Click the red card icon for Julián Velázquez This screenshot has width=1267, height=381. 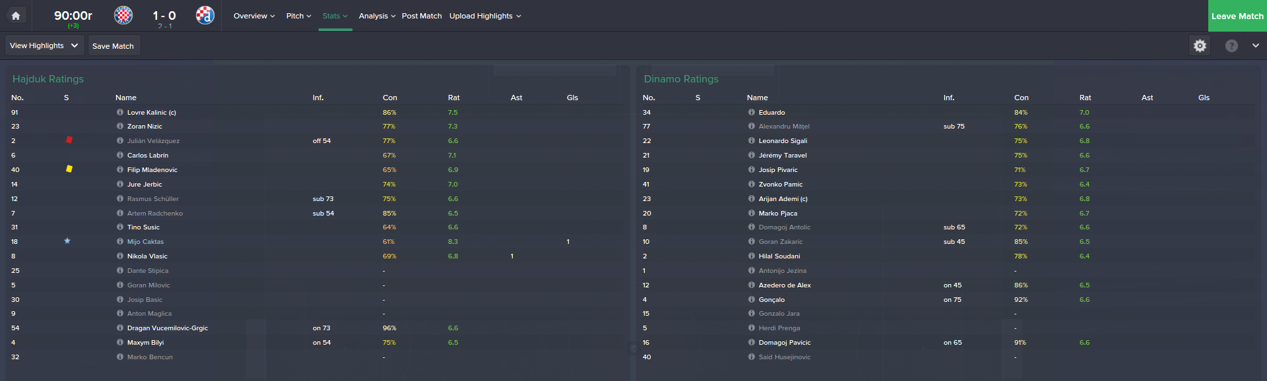[x=69, y=140]
